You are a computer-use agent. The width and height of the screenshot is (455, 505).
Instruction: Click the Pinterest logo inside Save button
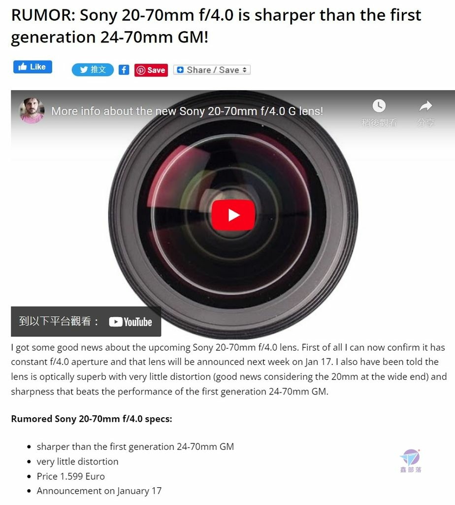click(x=140, y=70)
